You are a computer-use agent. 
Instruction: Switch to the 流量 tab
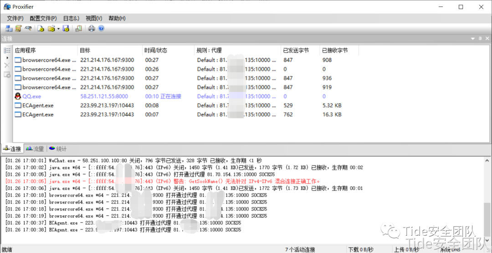click(35, 149)
